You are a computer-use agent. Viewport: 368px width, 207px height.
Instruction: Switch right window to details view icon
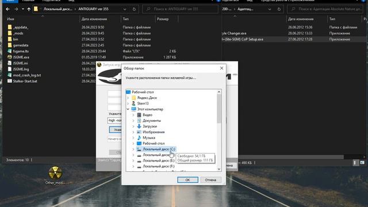(x=355, y=163)
